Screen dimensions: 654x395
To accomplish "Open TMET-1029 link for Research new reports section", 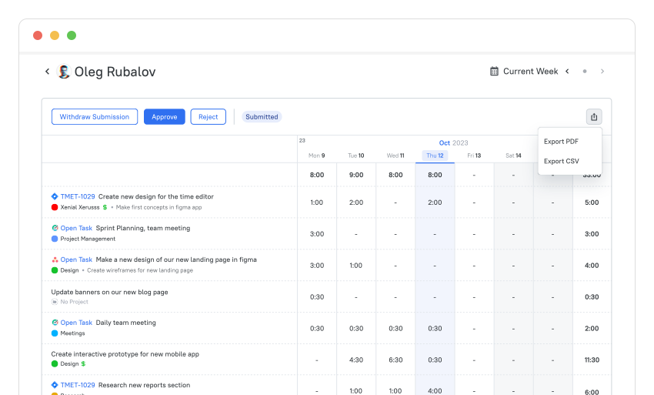I will coord(78,385).
